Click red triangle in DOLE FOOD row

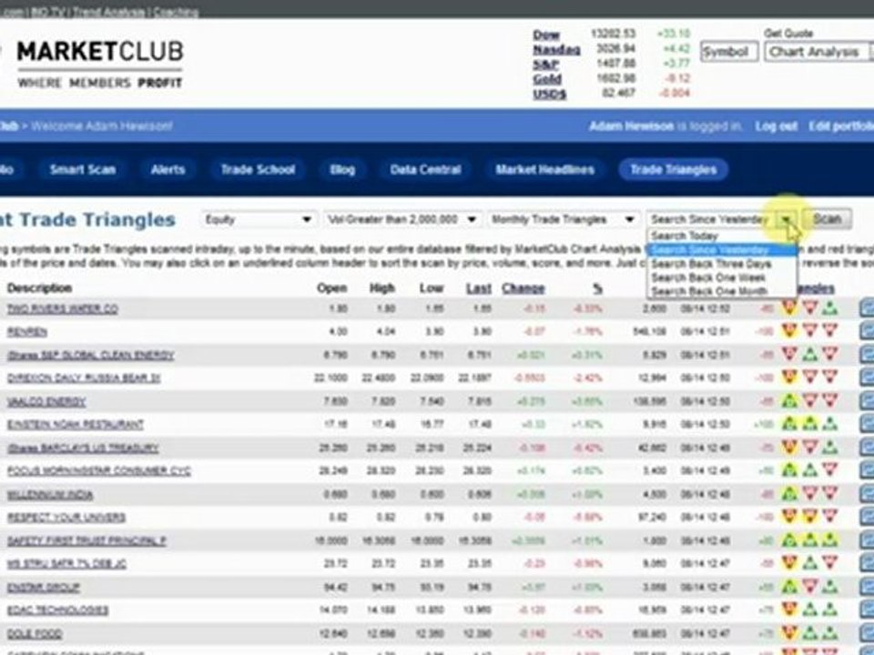[x=789, y=633]
